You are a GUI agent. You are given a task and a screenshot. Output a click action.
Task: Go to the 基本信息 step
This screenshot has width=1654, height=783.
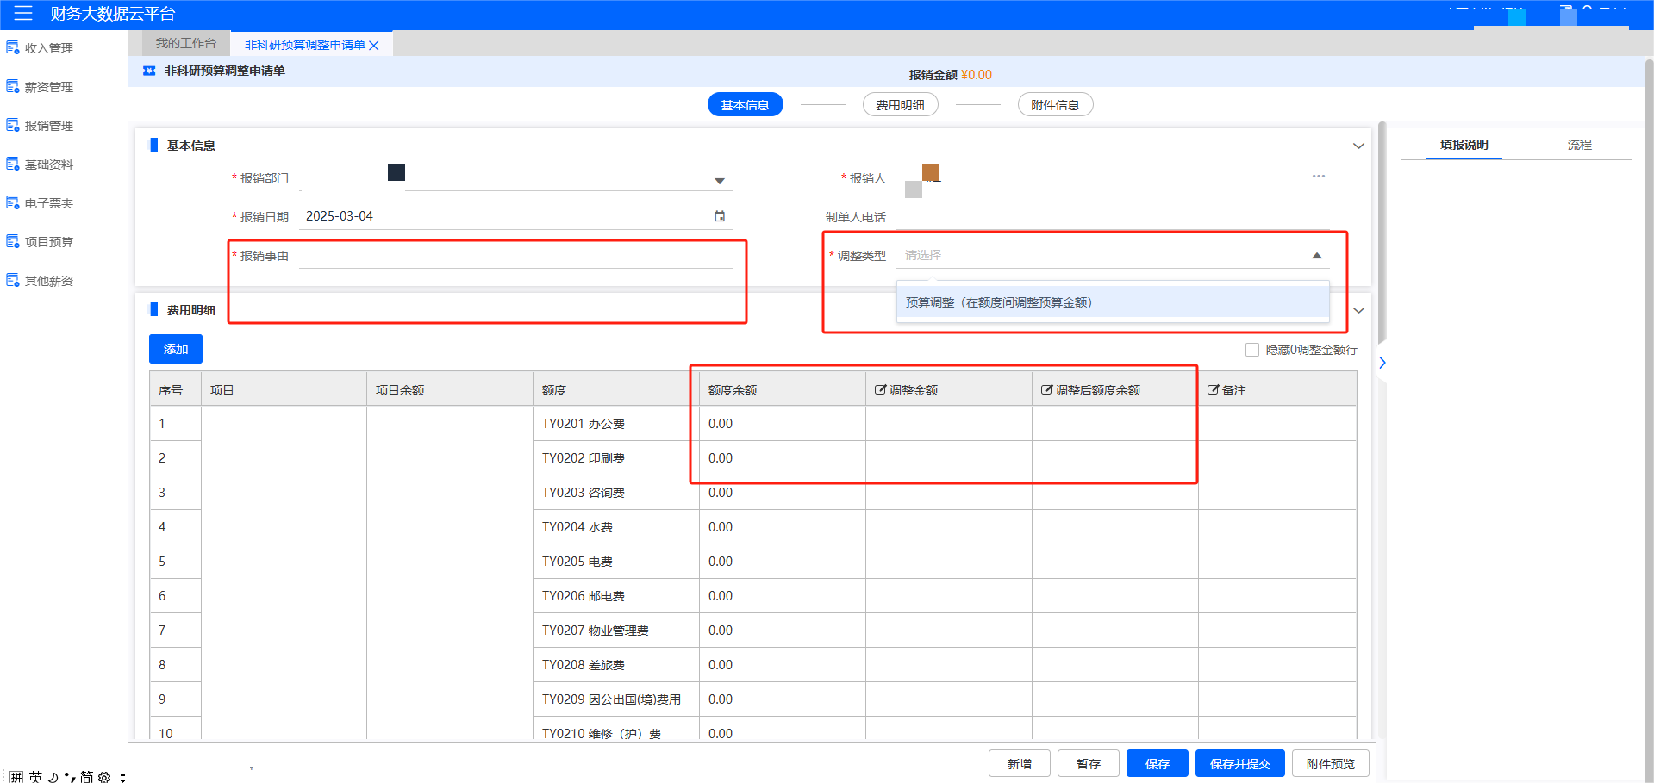[x=746, y=105]
